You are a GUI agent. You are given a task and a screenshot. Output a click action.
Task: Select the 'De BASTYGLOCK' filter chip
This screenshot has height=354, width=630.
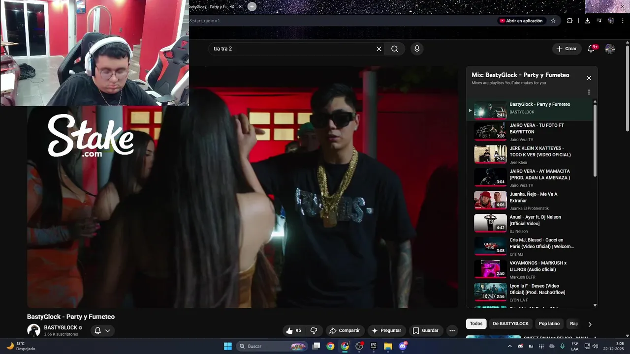pos(510,324)
